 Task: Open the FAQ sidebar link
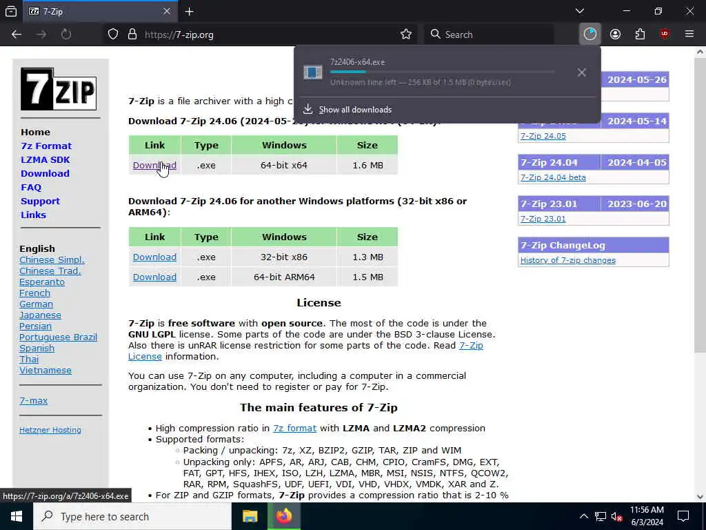[31, 188]
